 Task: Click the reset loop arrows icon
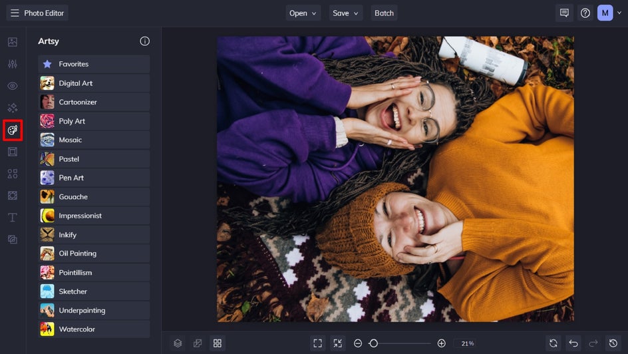tap(553, 343)
